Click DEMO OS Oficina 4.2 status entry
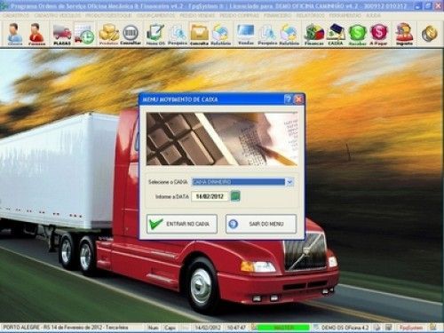444x333 pixels. tap(345, 328)
